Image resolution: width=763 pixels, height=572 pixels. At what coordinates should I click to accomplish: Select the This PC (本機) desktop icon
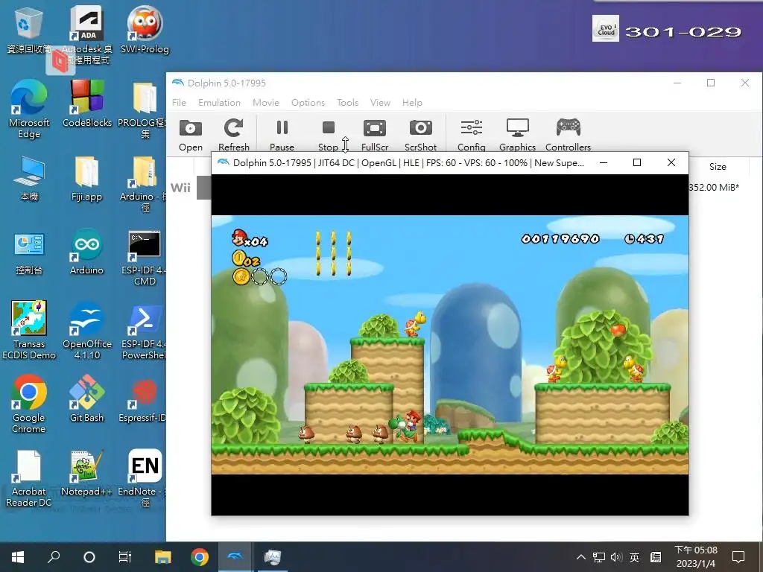click(29, 179)
